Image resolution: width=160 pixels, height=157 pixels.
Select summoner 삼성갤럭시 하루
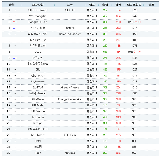pos(38,34)
